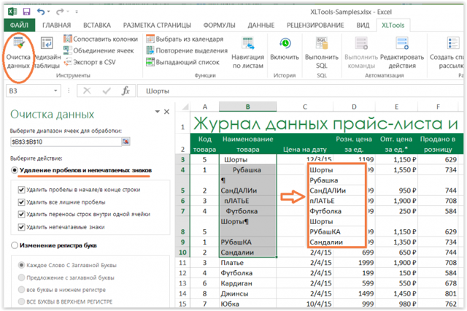Close the Очистка данных pane
Image resolution: width=467 pixels, height=311 pixels.
[x=166, y=112]
